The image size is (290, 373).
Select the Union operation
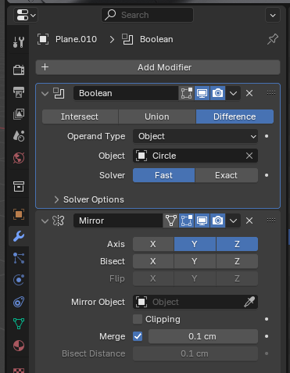point(157,117)
